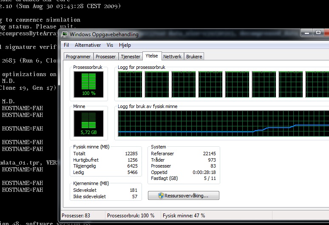Click the Fastlagt (GB) value 5 / 11
Image resolution: width=329 pixels, height=225 pixels.
click(x=210, y=178)
